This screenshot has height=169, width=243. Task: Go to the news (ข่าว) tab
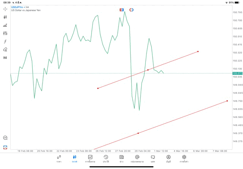121,158
